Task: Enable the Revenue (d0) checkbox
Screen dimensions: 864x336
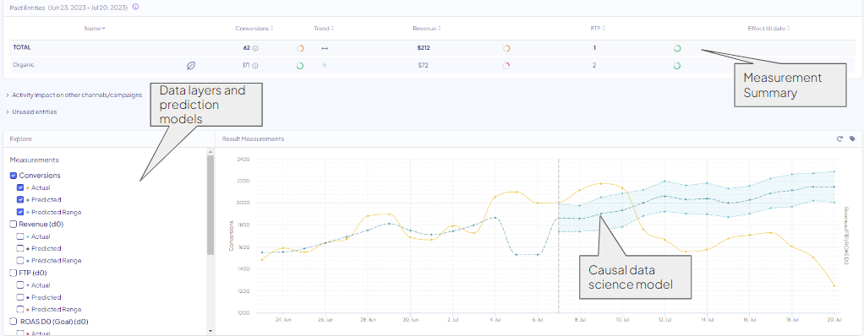Action: coord(14,225)
